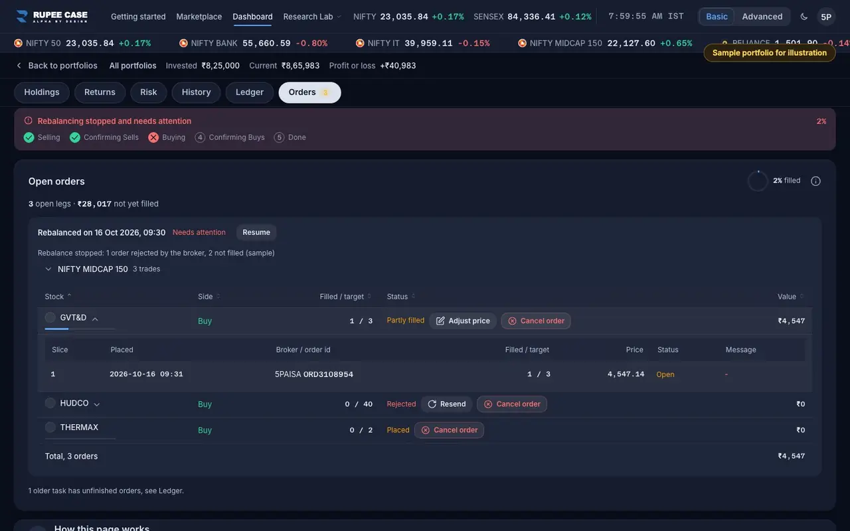
Task: Select the GVT&D order row circle
Action: (x=50, y=318)
